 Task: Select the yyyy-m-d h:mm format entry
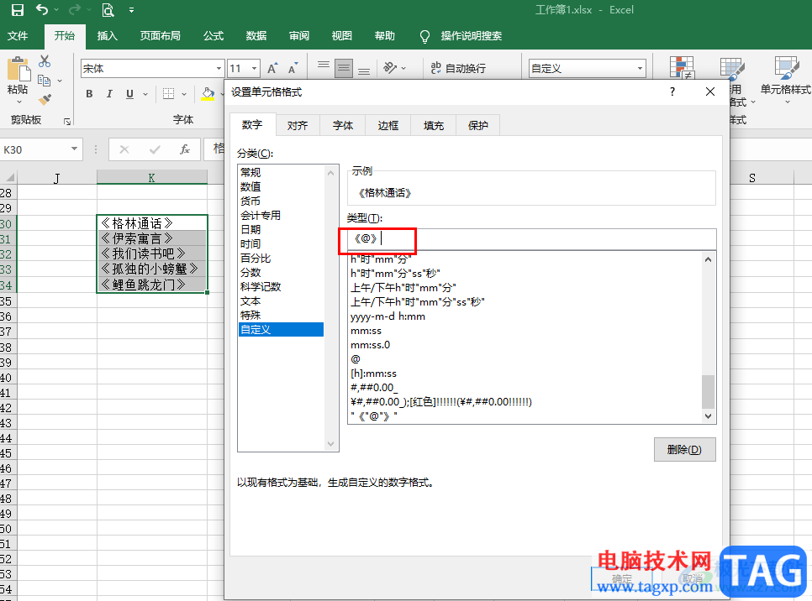pos(524,316)
